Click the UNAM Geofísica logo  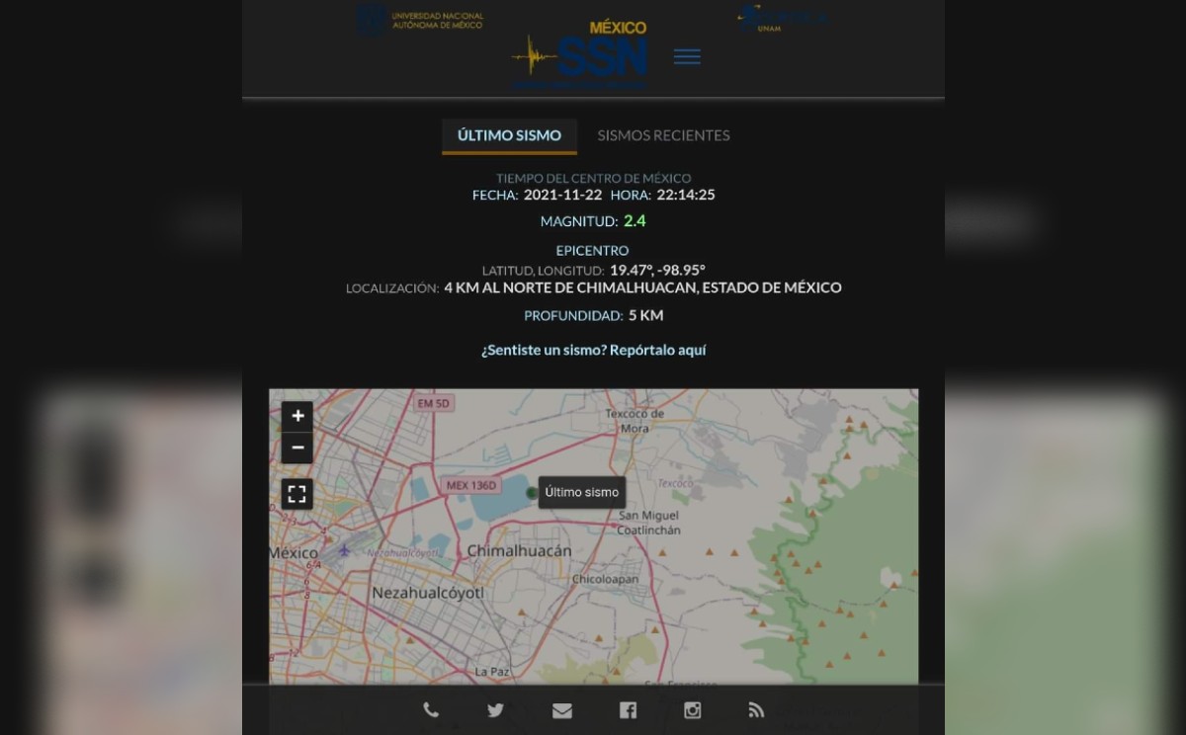781,19
